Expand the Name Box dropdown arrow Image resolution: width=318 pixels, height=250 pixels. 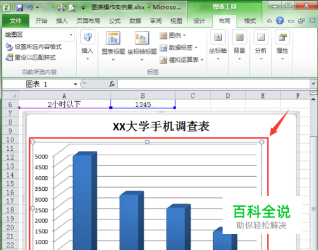(75, 84)
